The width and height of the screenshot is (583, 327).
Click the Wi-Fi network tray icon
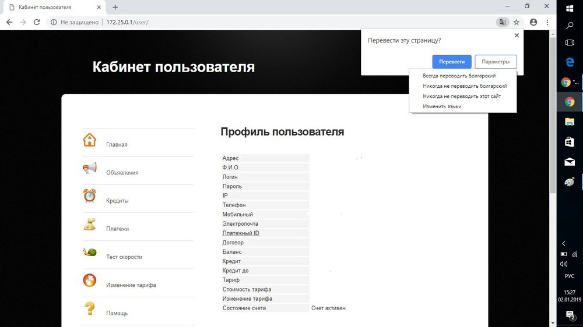pyautogui.click(x=575, y=254)
